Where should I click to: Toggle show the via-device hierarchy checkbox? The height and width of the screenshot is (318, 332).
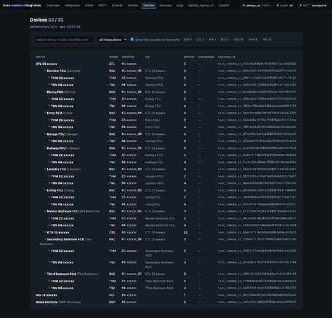[x=132, y=39]
